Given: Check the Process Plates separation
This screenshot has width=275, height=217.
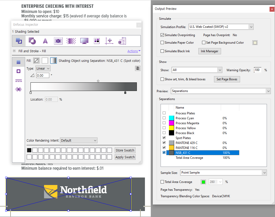Looking at the screenshot, I should point(164,113).
